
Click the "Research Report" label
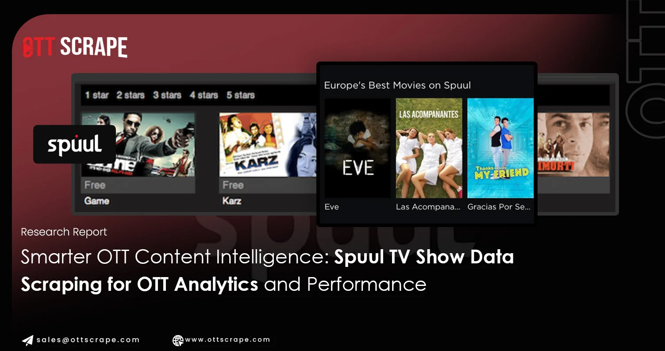coord(64,232)
